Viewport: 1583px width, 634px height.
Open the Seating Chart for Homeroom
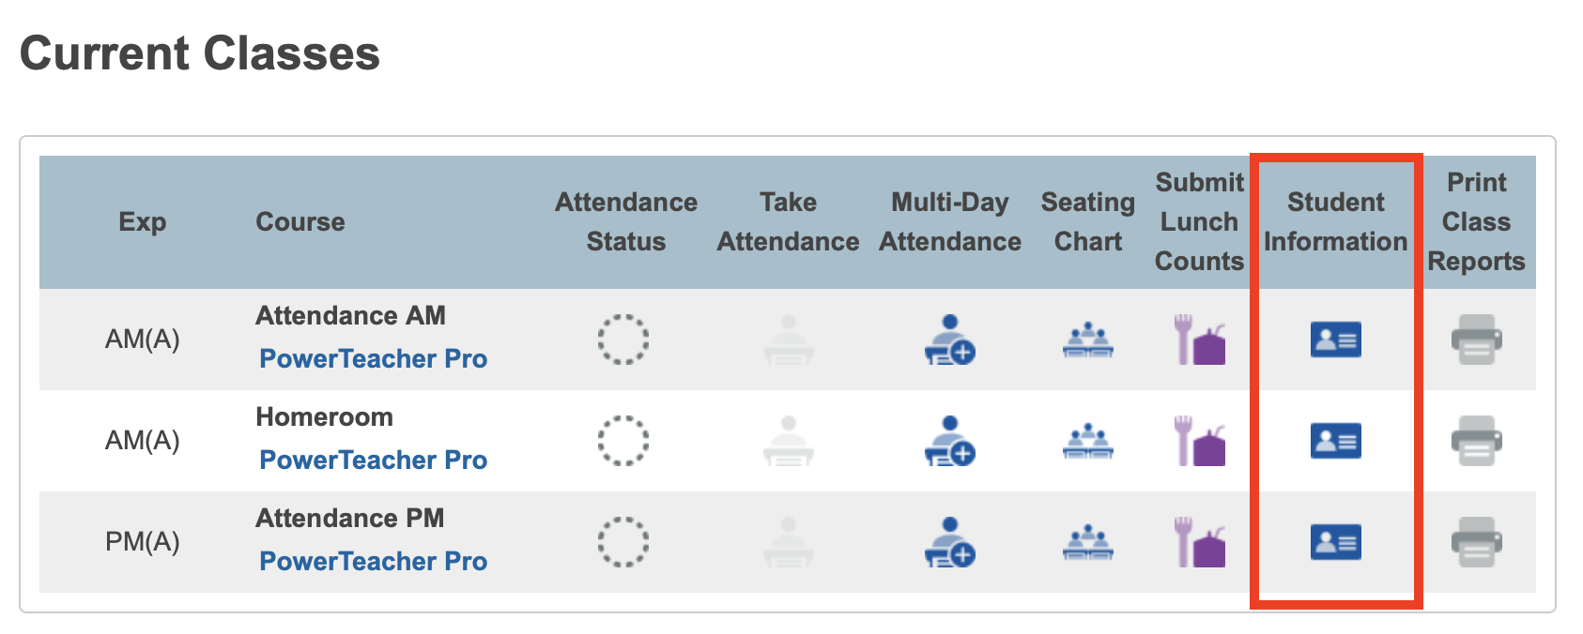1087,442
